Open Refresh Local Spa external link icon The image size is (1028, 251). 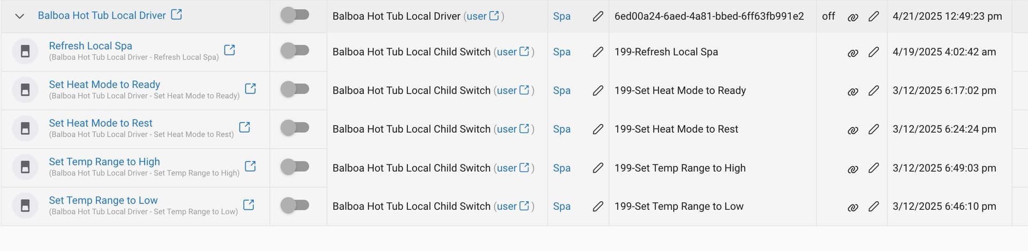tap(229, 50)
